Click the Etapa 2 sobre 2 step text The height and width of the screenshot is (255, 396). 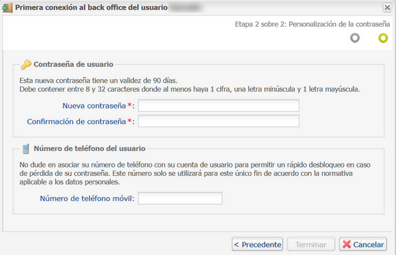(x=312, y=24)
